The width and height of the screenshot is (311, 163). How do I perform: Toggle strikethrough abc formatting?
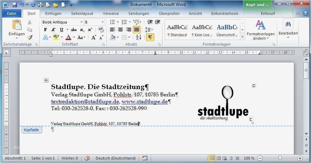tap(74, 30)
